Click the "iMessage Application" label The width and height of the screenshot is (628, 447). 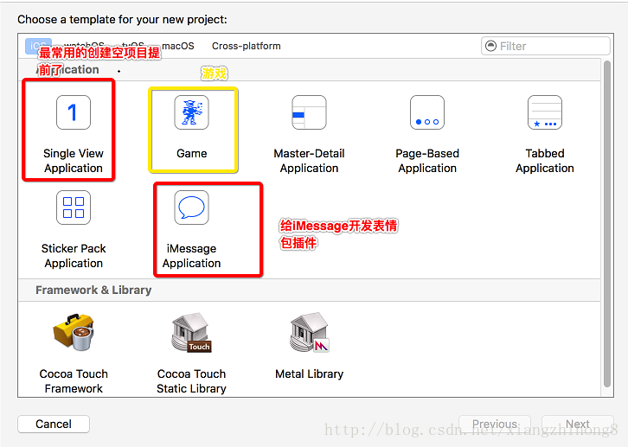191,256
